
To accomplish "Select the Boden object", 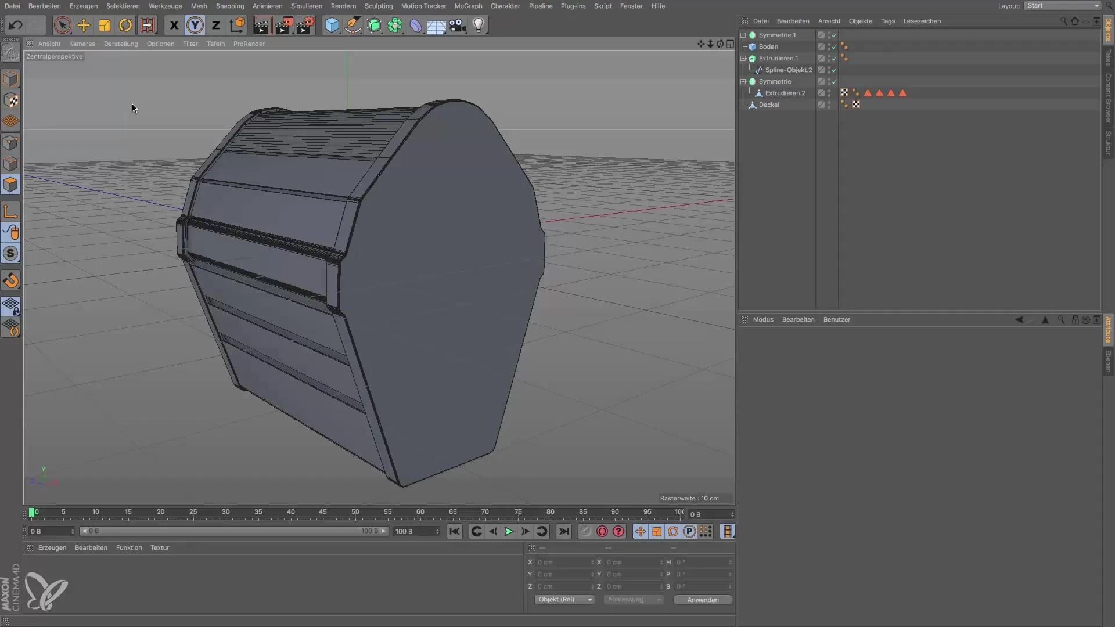I will (x=768, y=46).
